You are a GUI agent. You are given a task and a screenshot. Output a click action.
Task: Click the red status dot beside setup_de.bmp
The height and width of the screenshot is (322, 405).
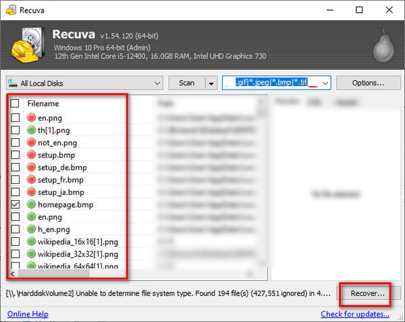click(31, 167)
